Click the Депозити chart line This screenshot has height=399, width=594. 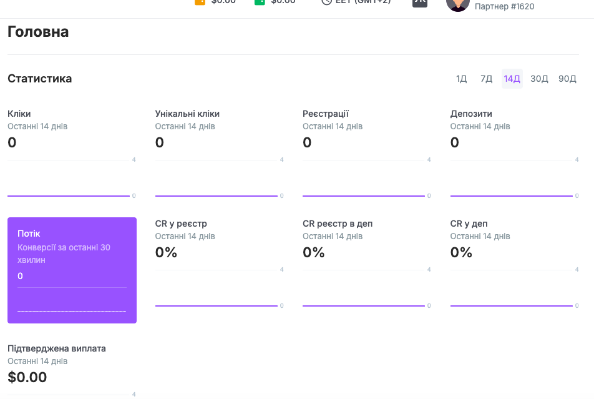511,195
